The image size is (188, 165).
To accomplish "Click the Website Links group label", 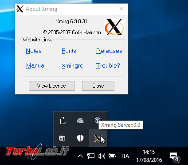I will 38,40.
